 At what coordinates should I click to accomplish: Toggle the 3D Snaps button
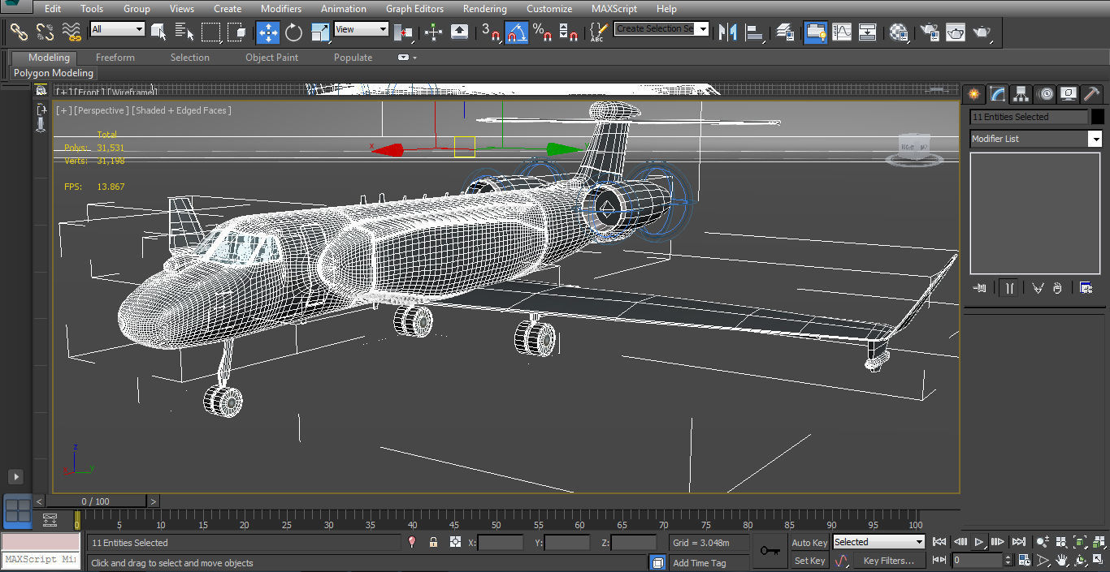490,32
